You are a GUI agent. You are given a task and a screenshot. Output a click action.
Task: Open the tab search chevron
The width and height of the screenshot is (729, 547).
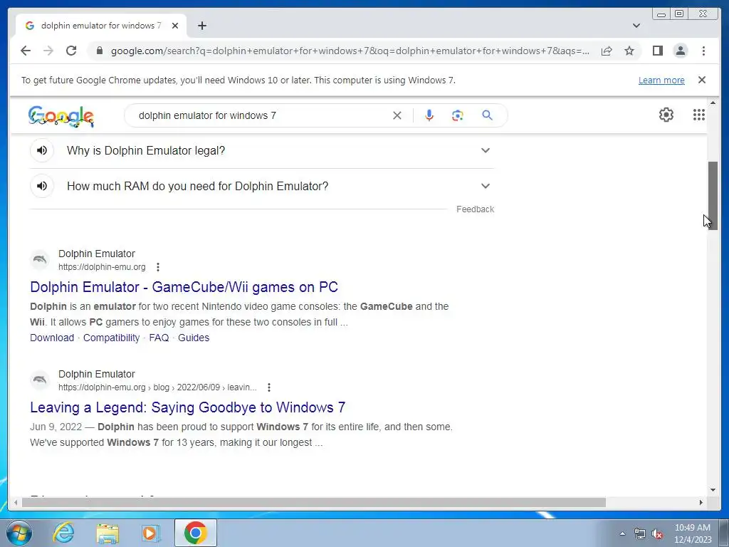click(636, 26)
